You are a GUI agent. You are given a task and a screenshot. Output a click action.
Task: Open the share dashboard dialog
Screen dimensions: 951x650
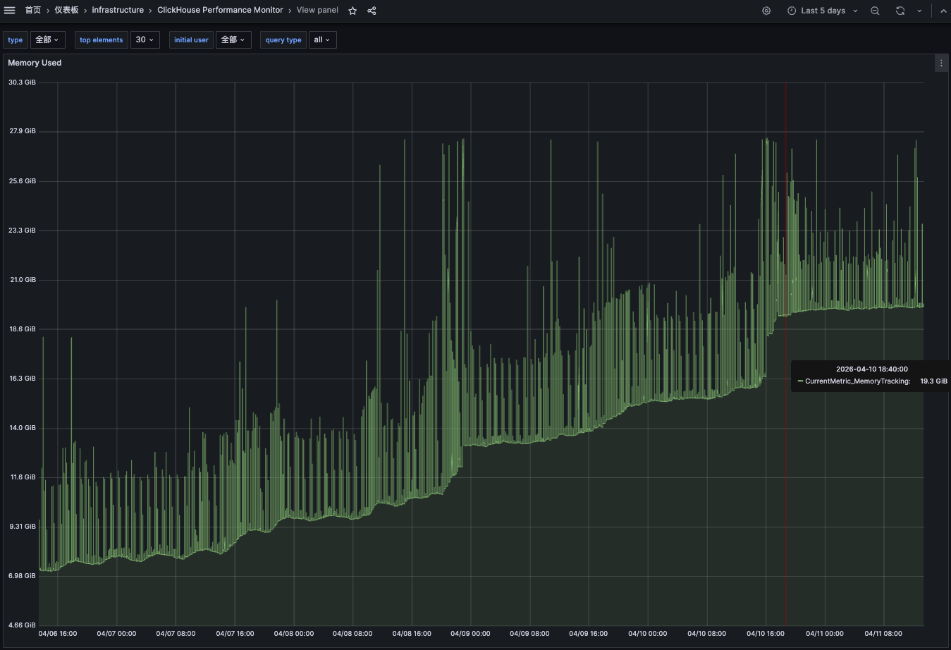pos(372,11)
